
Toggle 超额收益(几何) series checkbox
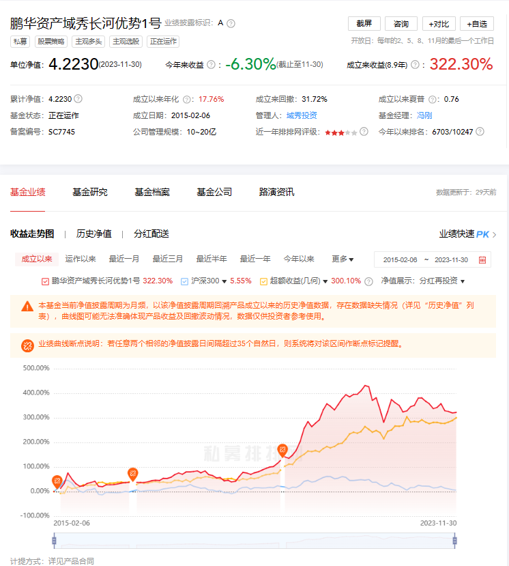click(x=263, y=281)
